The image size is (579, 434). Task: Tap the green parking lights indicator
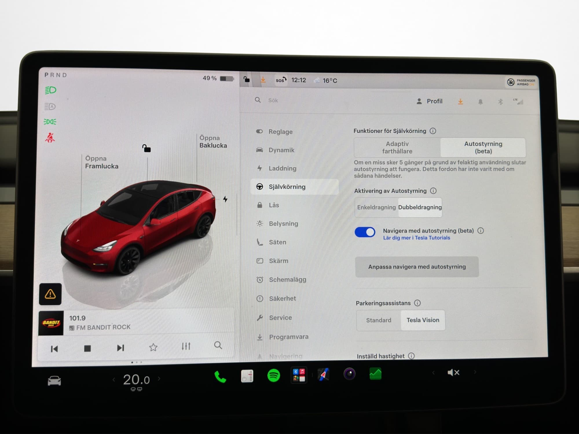point(50,122)
